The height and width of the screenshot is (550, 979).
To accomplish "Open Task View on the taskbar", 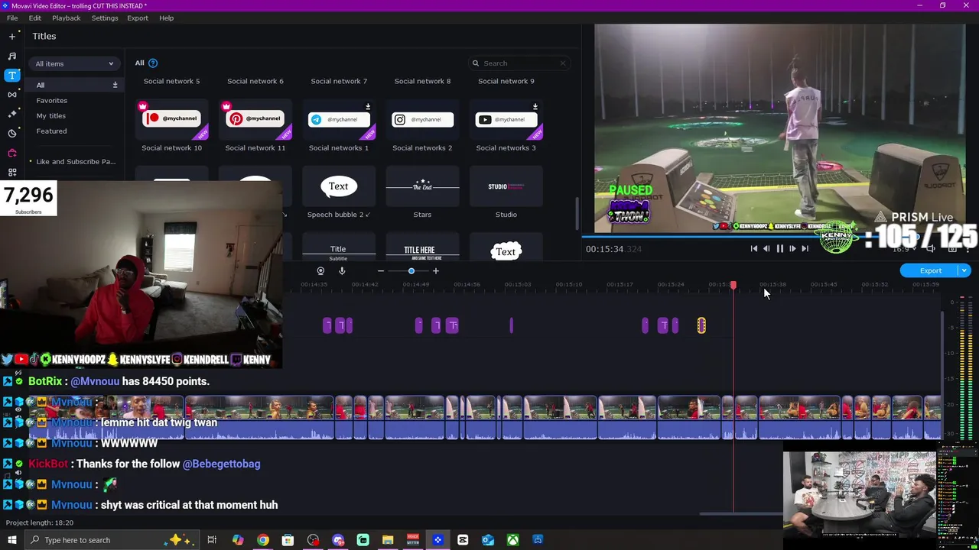I will (x=212, y=540).
